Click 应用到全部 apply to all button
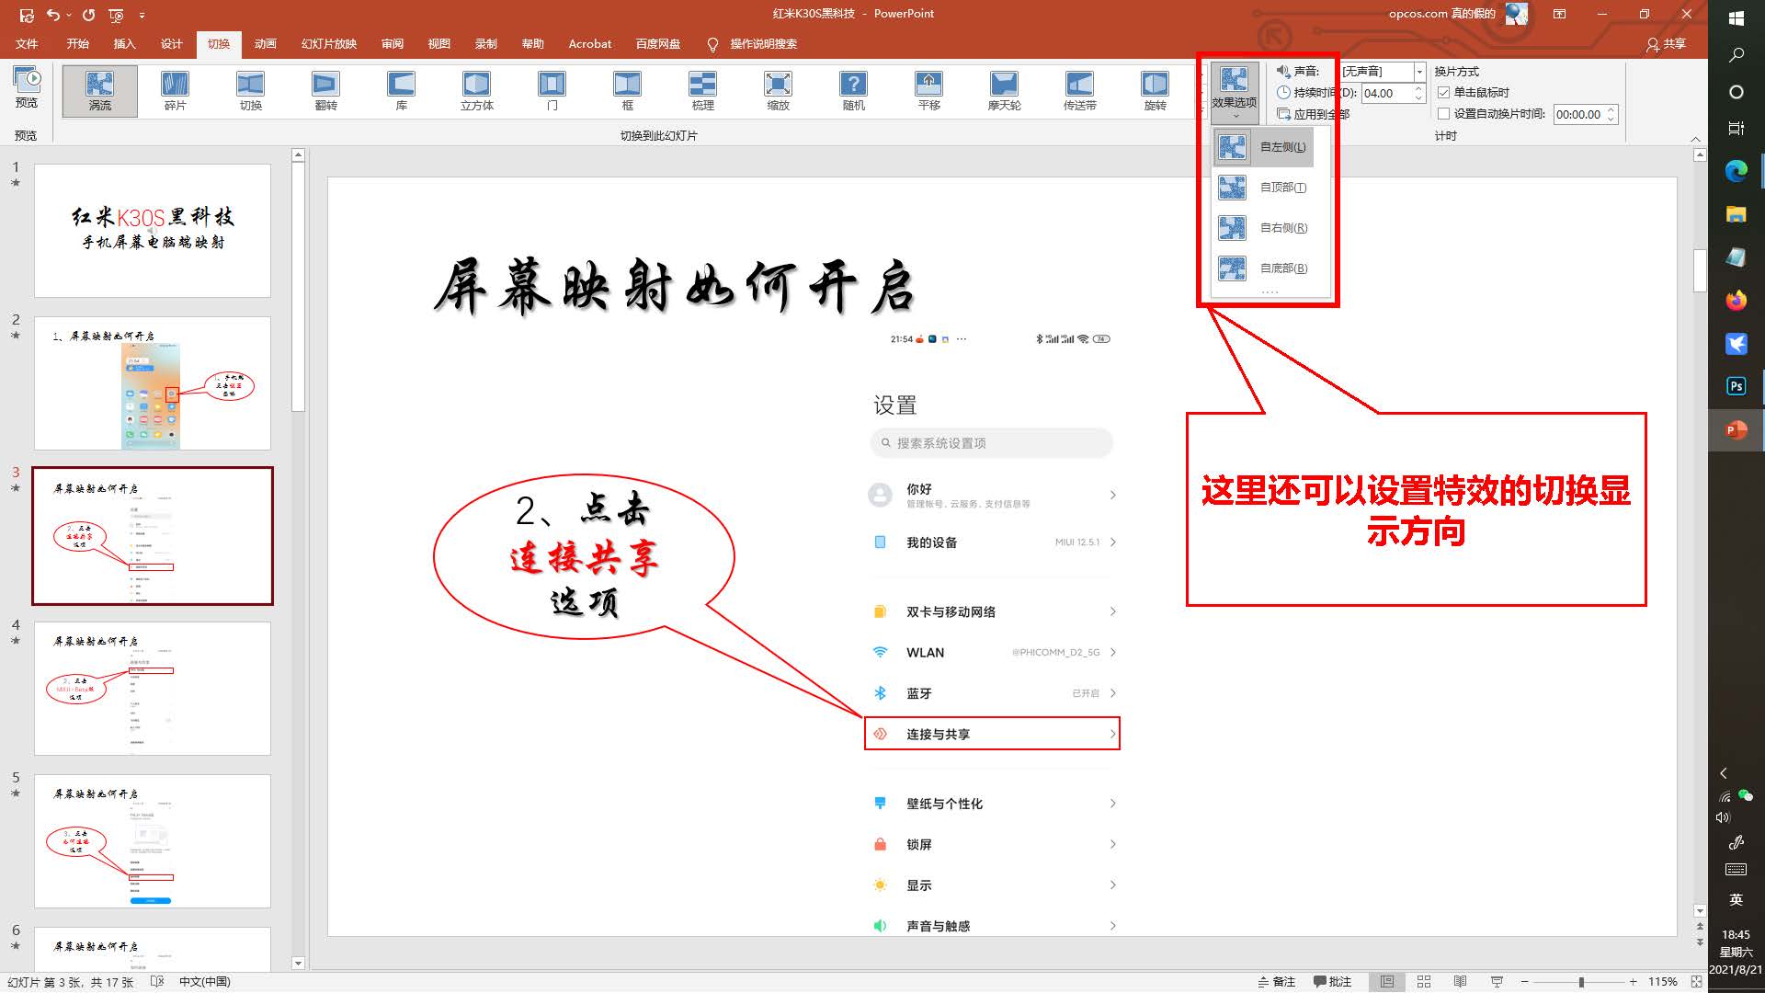 [x=1313, y=114]
